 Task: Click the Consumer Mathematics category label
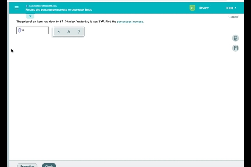click(43, 6)
